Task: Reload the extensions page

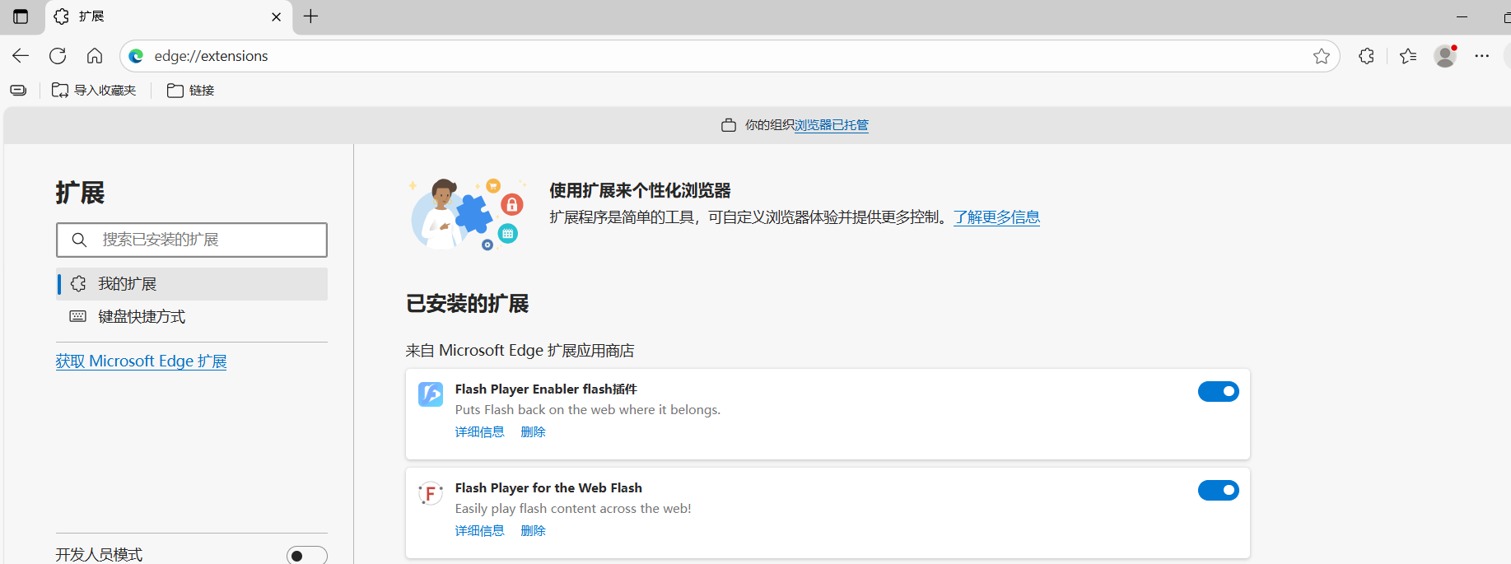Action: 58,56
